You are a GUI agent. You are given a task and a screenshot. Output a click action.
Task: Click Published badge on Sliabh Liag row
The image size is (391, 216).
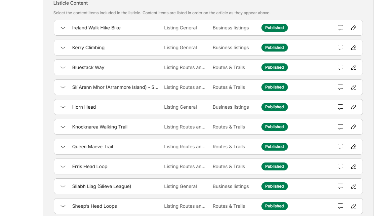(x=274, y=186)
